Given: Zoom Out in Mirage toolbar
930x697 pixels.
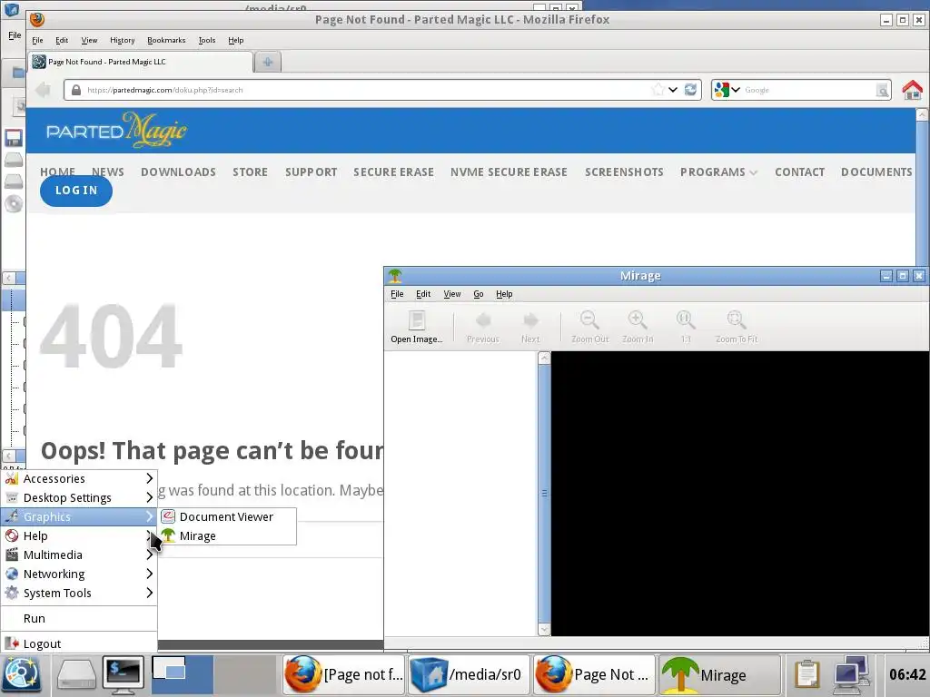Looking at the screenshot, I should (x=589, y=327).
